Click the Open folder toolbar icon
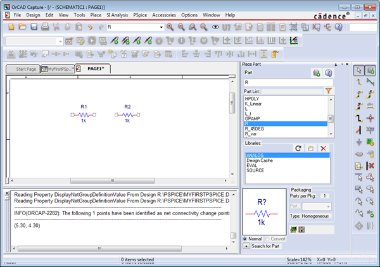This screenshot has width=380, height=267. 23,27
